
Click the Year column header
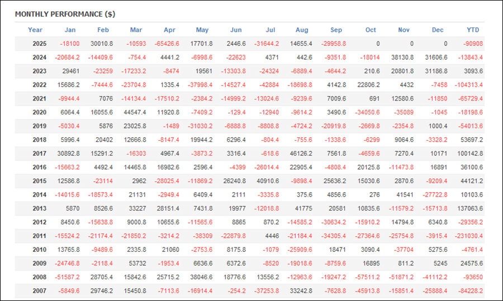[35, 30]
